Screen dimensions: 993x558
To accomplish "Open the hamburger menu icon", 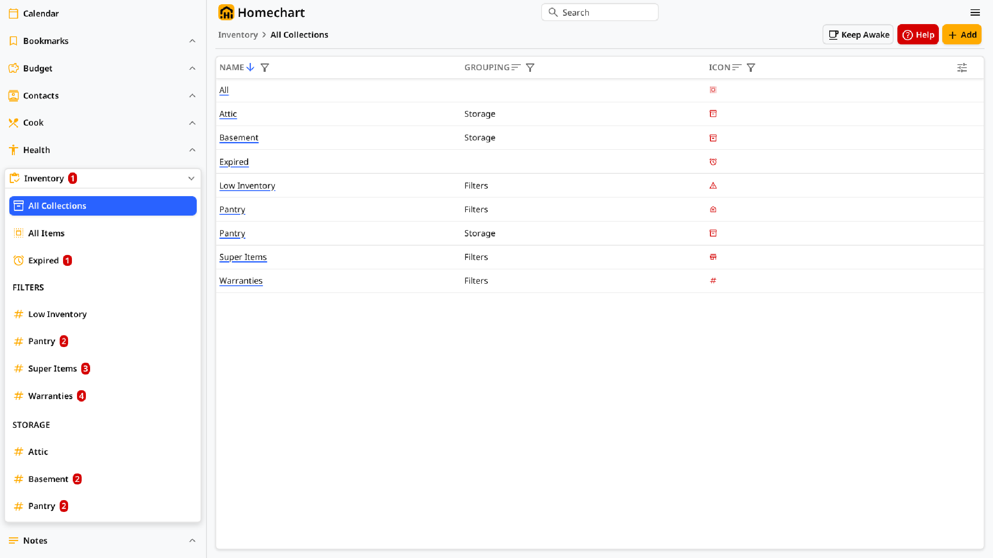I will [x=975, y=13].
